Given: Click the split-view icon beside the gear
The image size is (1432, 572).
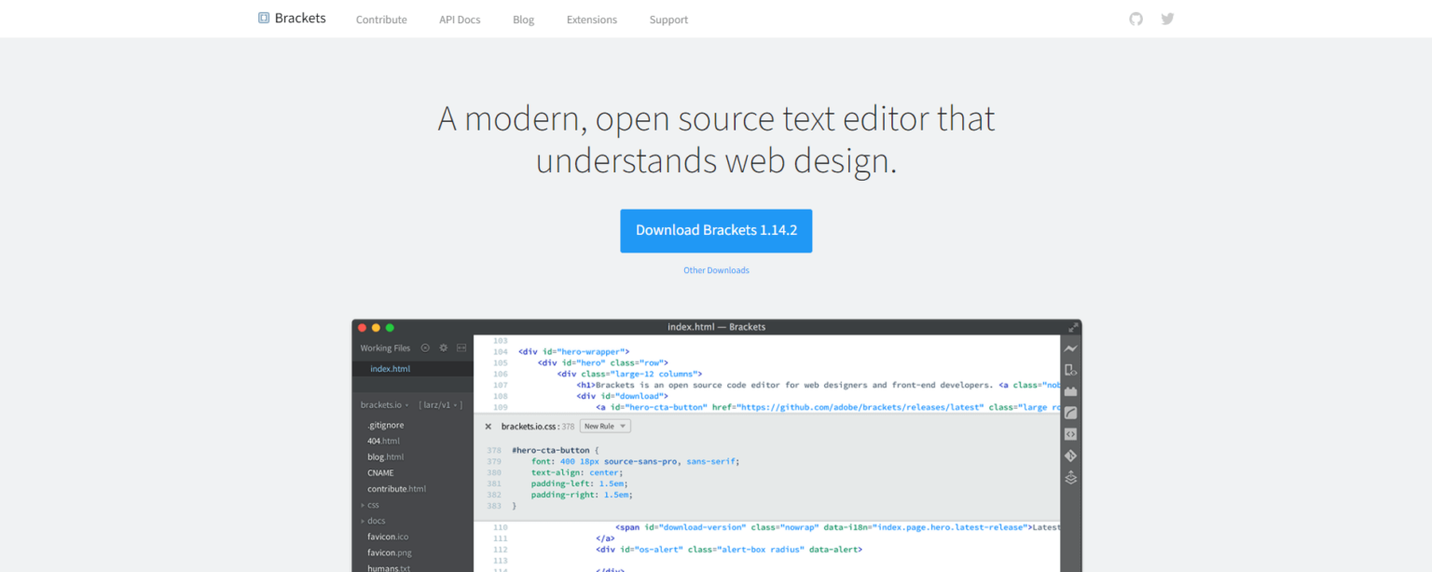Looking at the screenshot, I should coord(461,347).
